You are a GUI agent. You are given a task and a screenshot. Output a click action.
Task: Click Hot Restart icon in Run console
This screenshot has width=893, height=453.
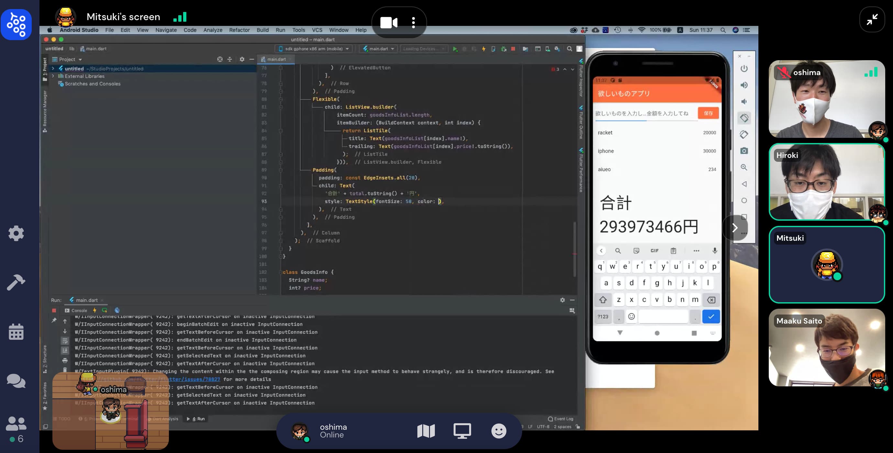click(x=104, y=310)
